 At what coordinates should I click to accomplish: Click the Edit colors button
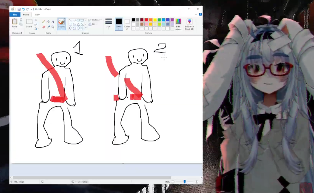[x=178, y=24]
